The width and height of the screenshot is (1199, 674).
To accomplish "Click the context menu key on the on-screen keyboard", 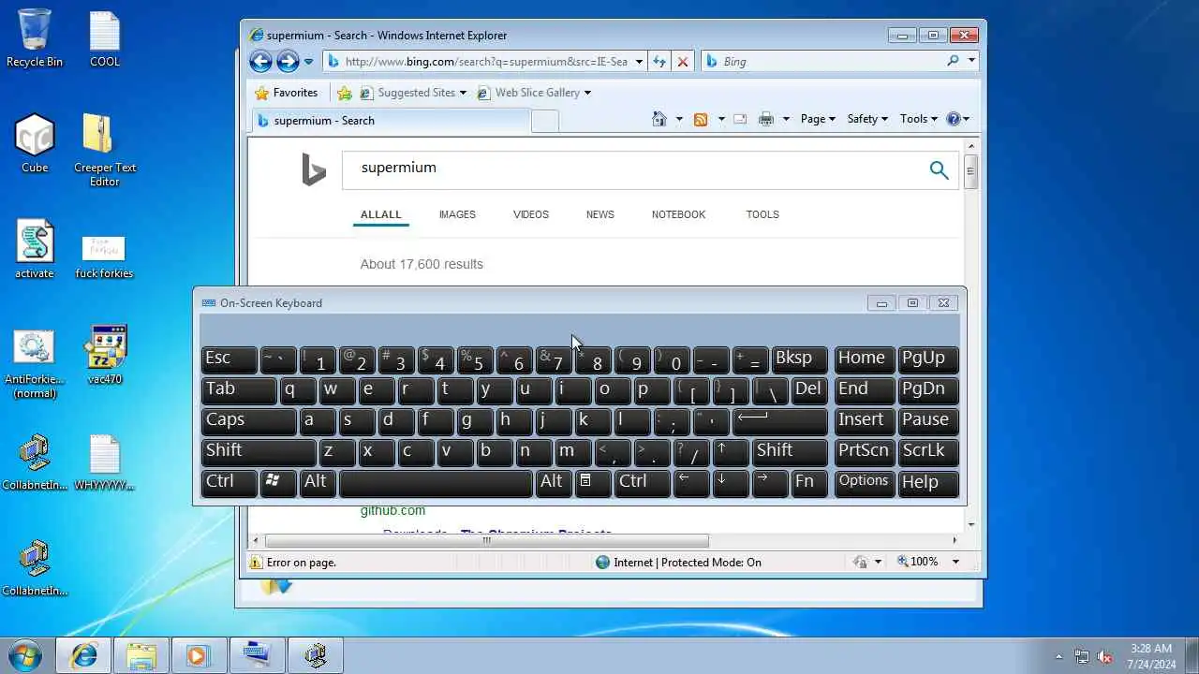I will [x=593, y=482].
